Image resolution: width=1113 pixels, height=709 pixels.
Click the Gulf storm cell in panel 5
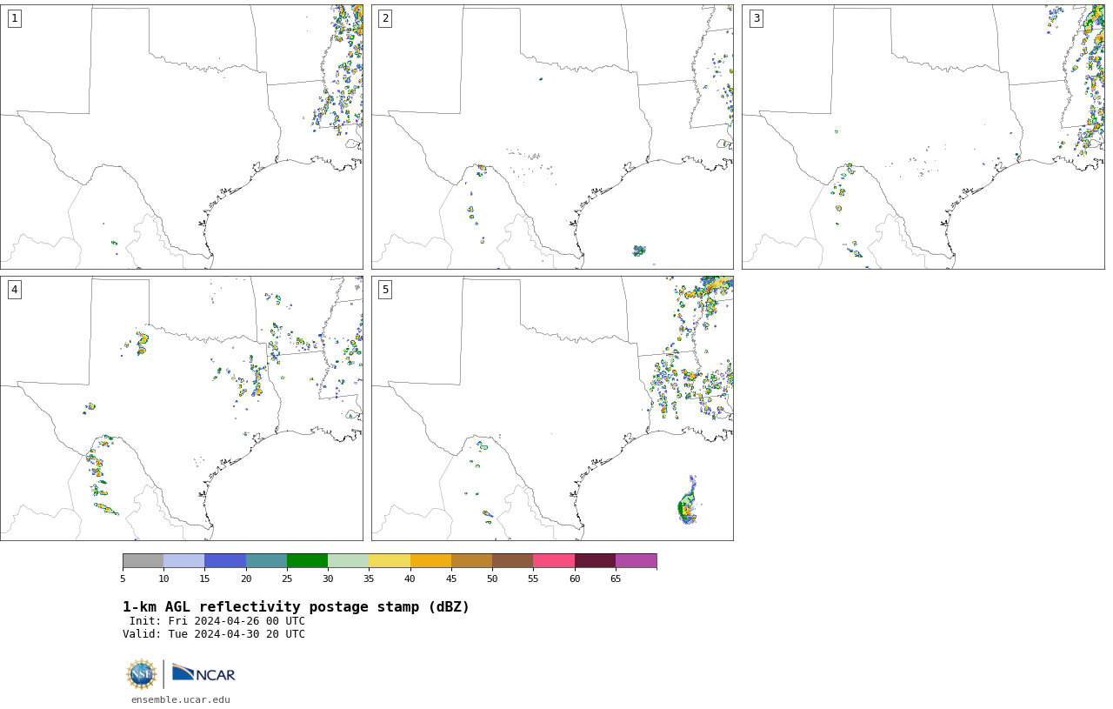point(687,503)
